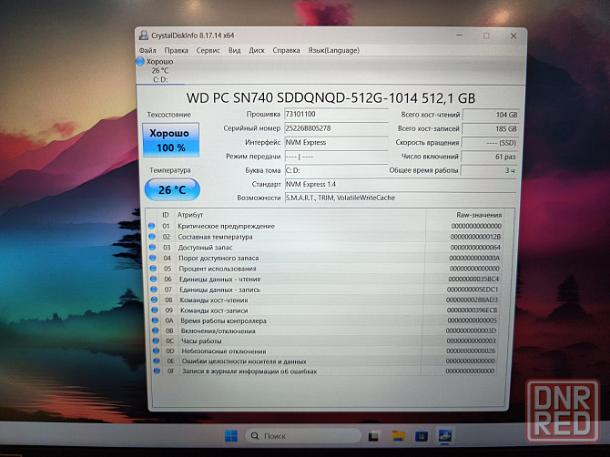This screenshot has height=457, width=610.
Task: Click power on hours value 3 ч
Action: point(488,170)
